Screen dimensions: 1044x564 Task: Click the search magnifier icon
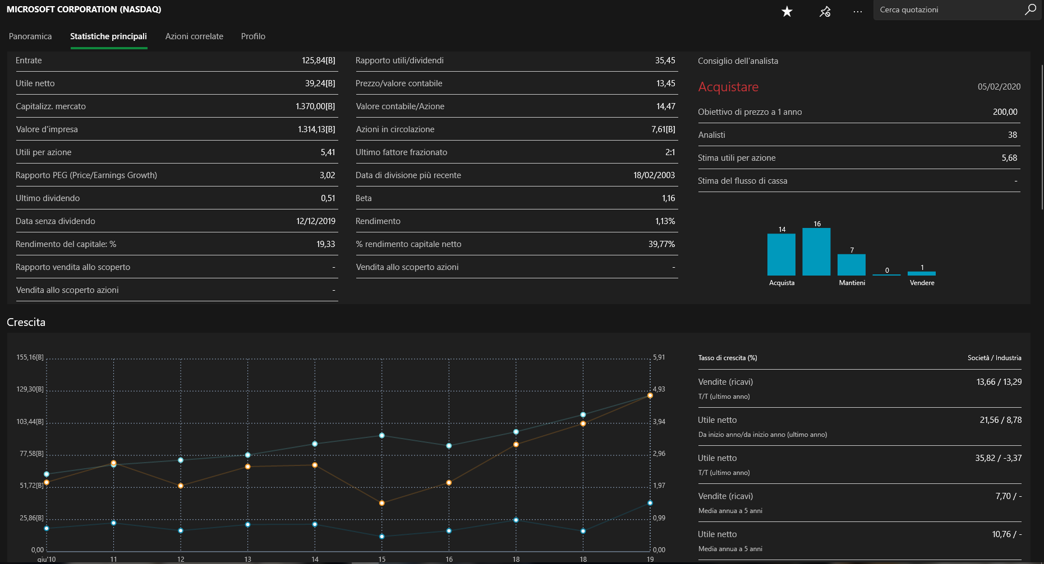click(1031, 10)
